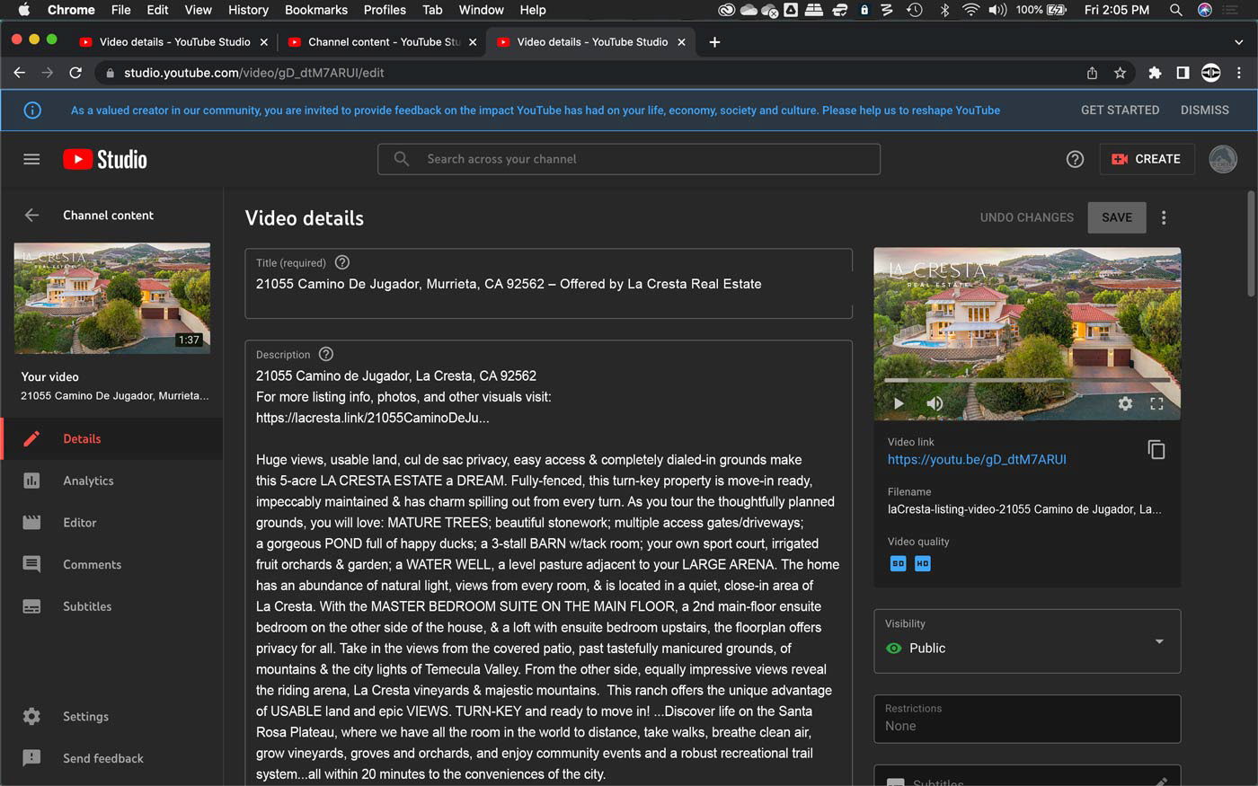The image size is (1258, 786).
Task: Open the Comments icon in sidebar
Action: (31, 564)
